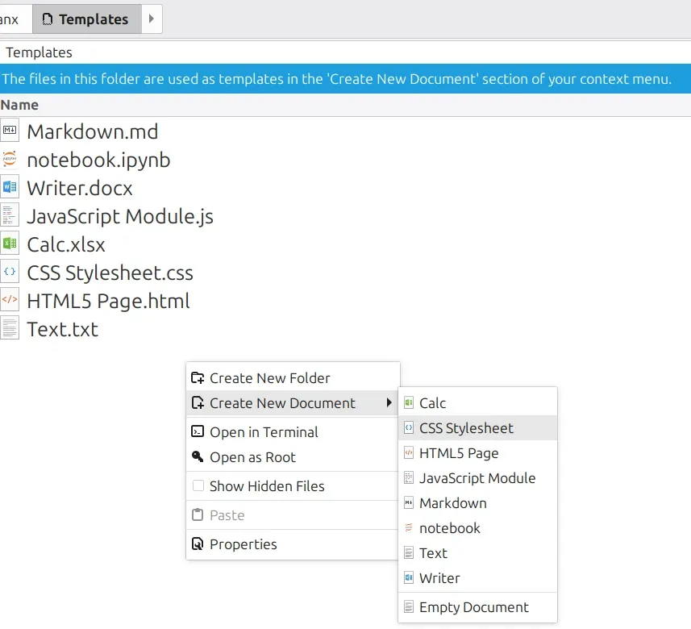The image size is (691, 629).
Task: Click the CSS Stylesheet.css file icon
Action: 10,273
